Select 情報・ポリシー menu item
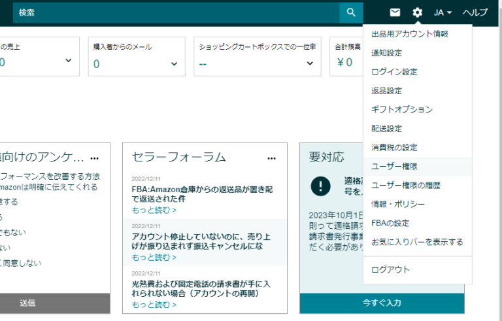 (418, 204)
